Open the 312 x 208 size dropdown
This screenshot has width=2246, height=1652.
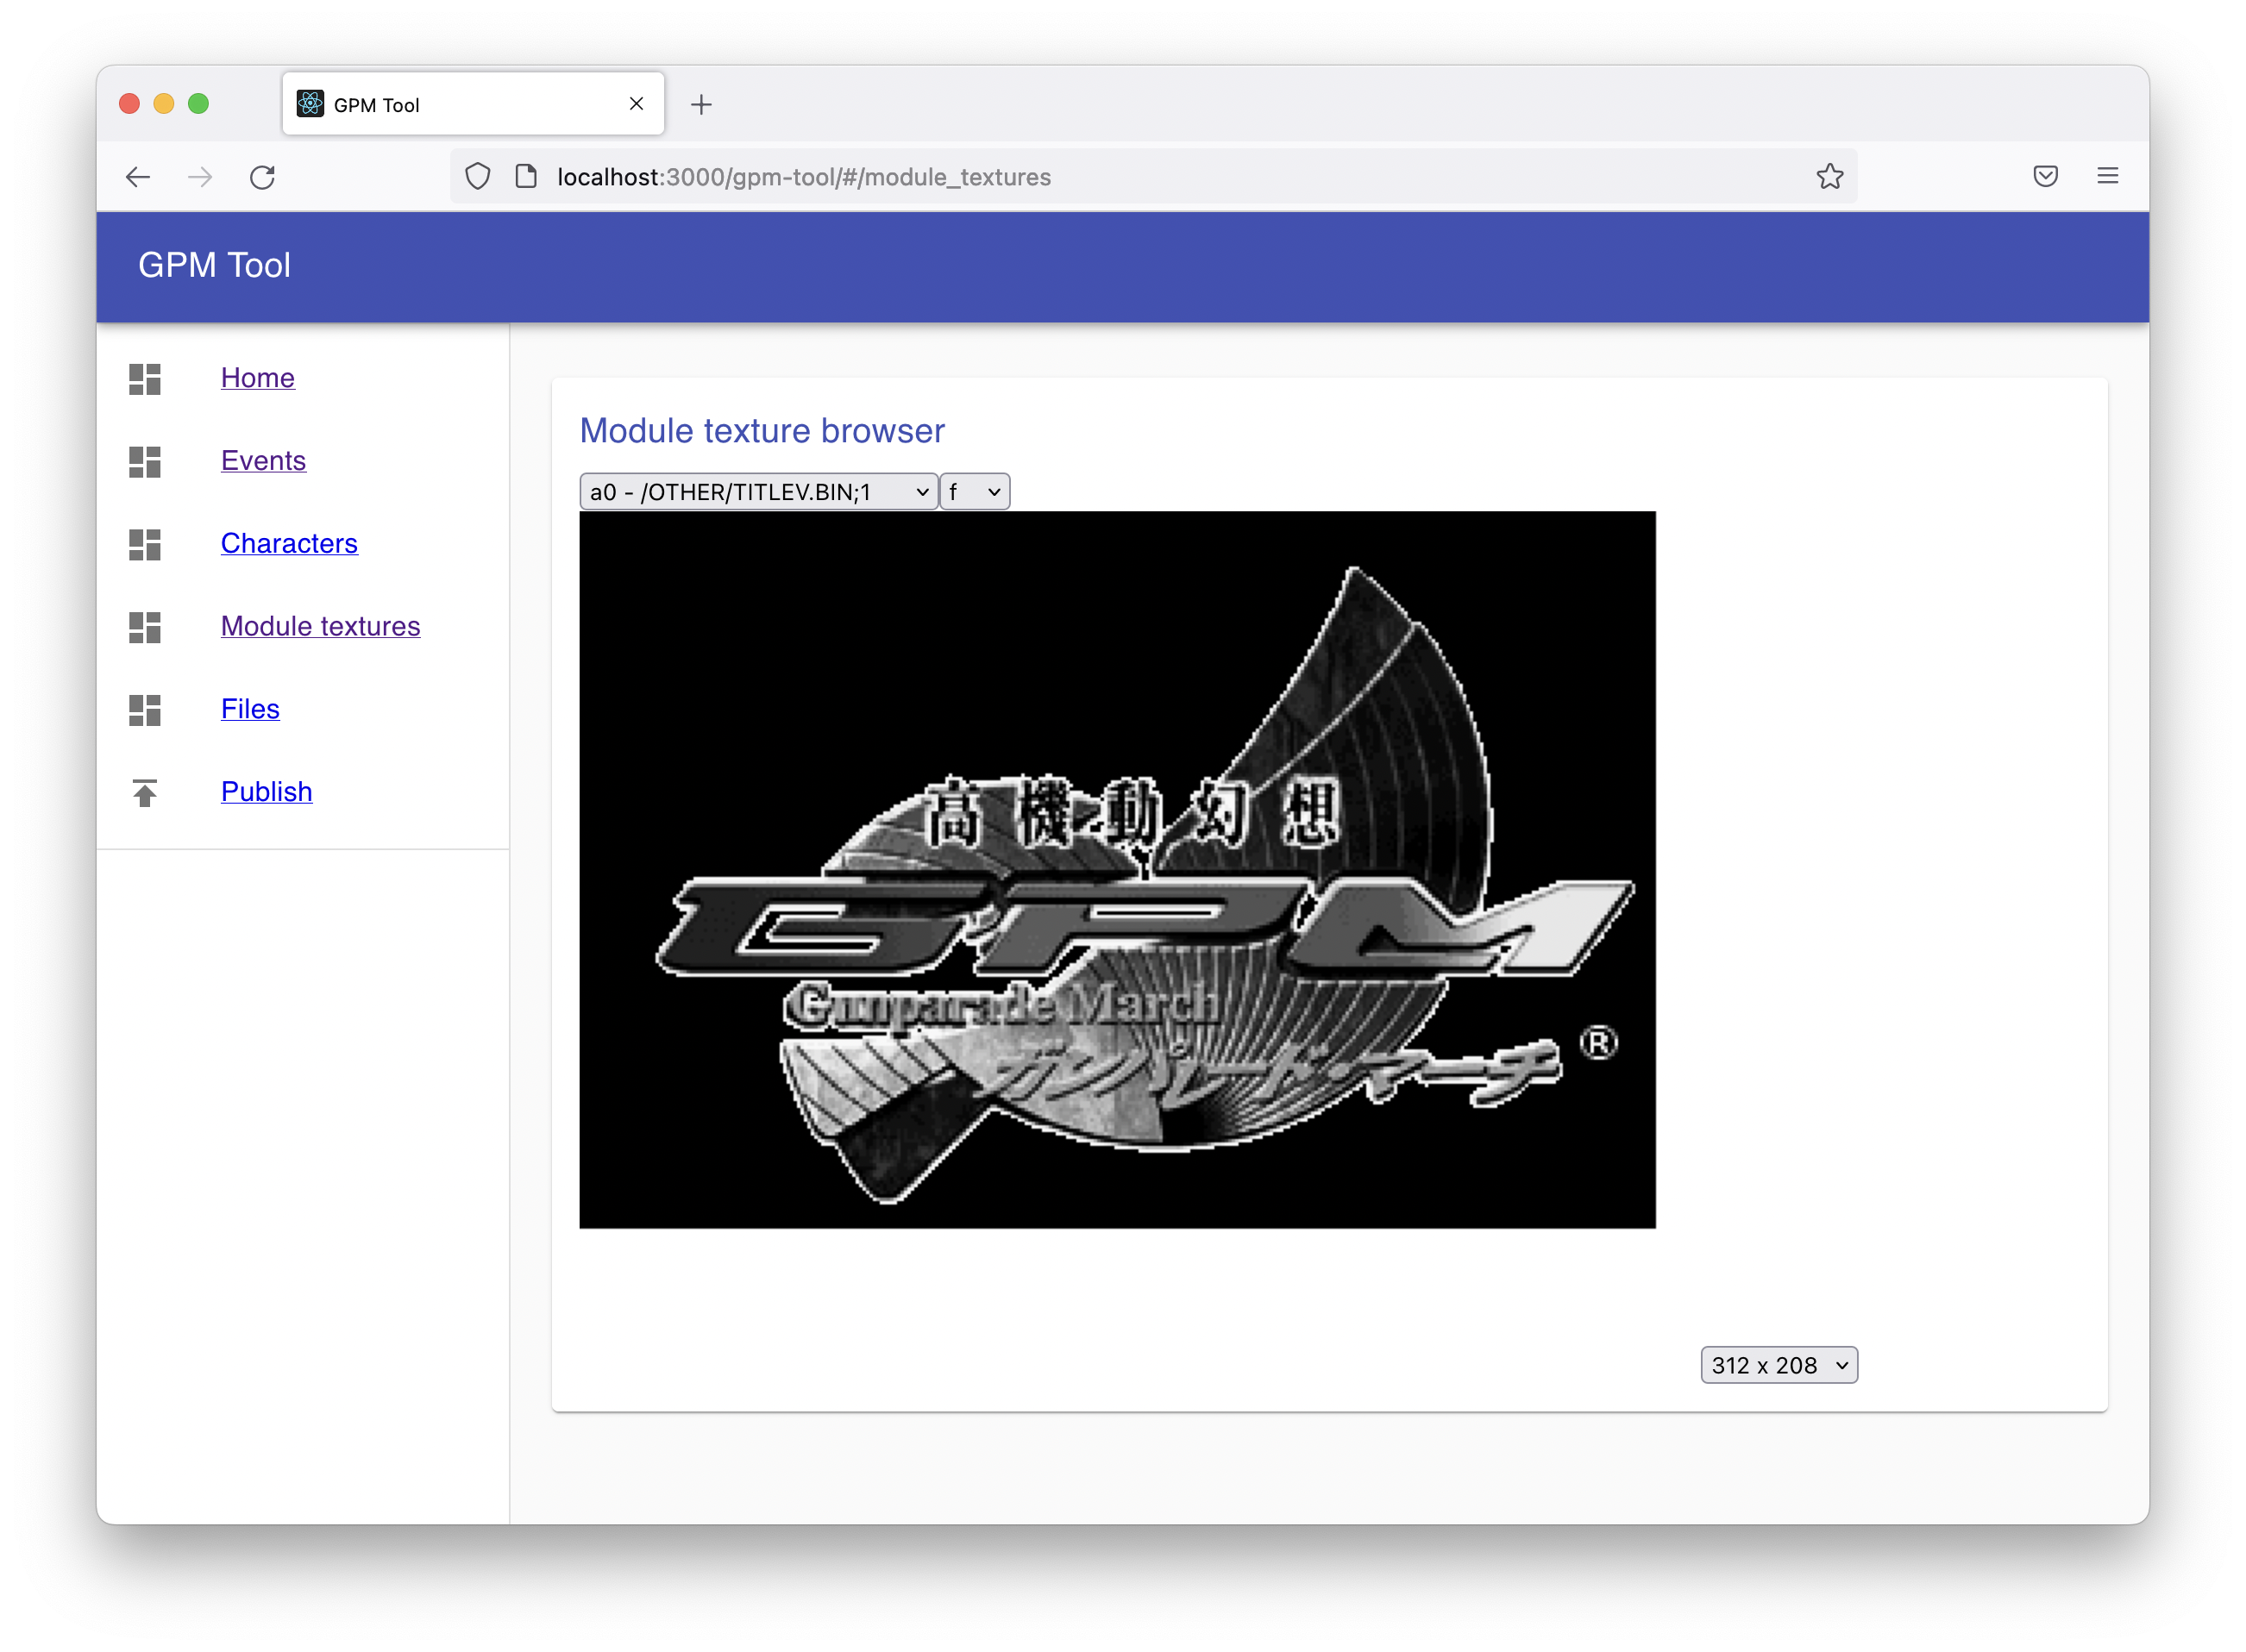[x=1778, y=1365]
